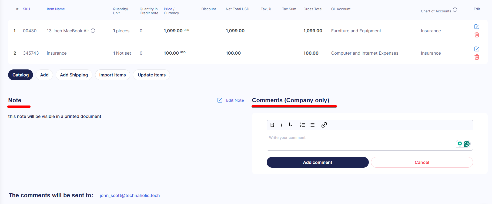Click Insurance chart of accounts in MacBook row
Screen dimensions: 492x204
point(431,31)
